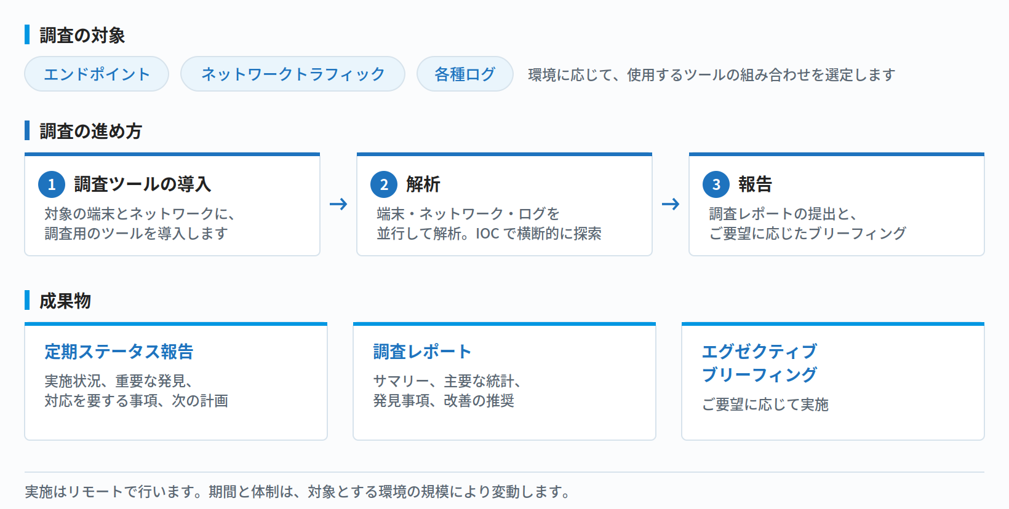Click text ご要望に応じて実施

(765, 404)
